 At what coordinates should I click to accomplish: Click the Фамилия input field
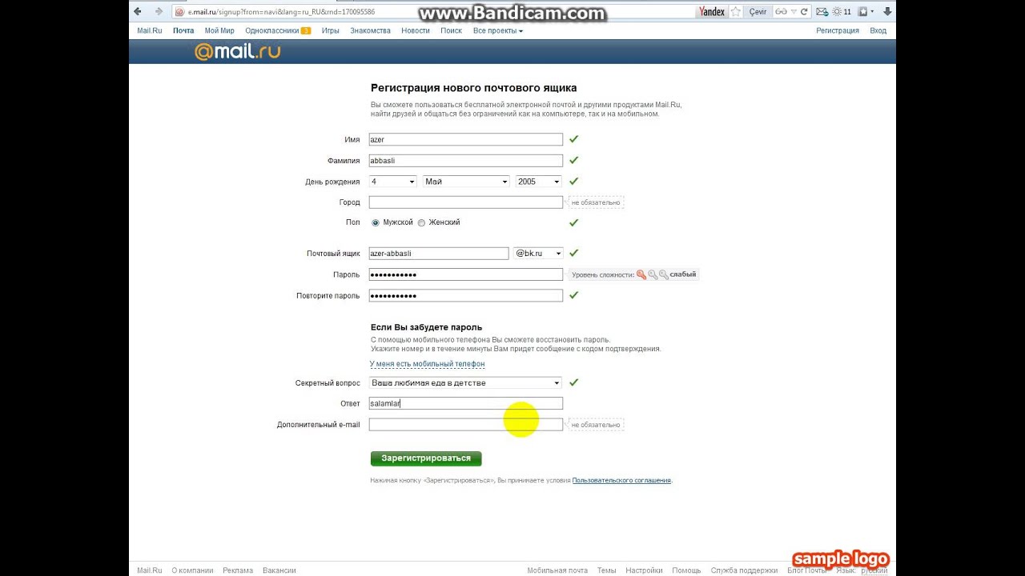point(465,160)
